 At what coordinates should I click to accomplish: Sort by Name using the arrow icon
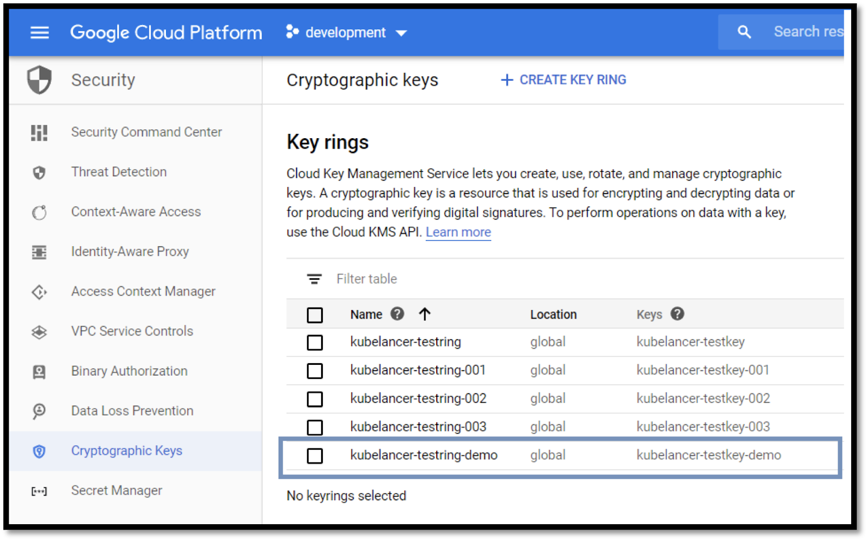(x=425, y=314)
